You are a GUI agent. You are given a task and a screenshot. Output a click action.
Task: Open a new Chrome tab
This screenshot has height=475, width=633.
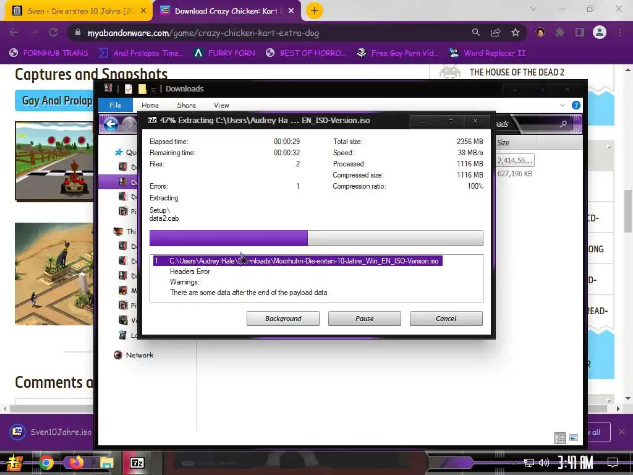tap(315, 11)
